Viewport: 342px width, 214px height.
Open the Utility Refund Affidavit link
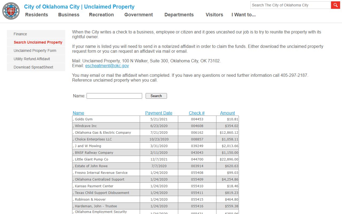coord(36,59)
